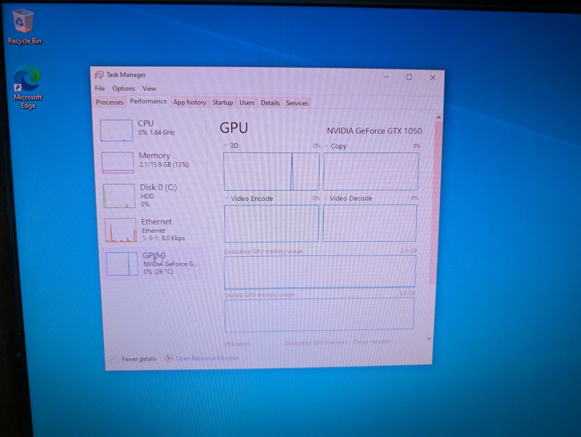Open the Copy engine graph dropdown
Viewport: 581px width, 437px height.
326,146
